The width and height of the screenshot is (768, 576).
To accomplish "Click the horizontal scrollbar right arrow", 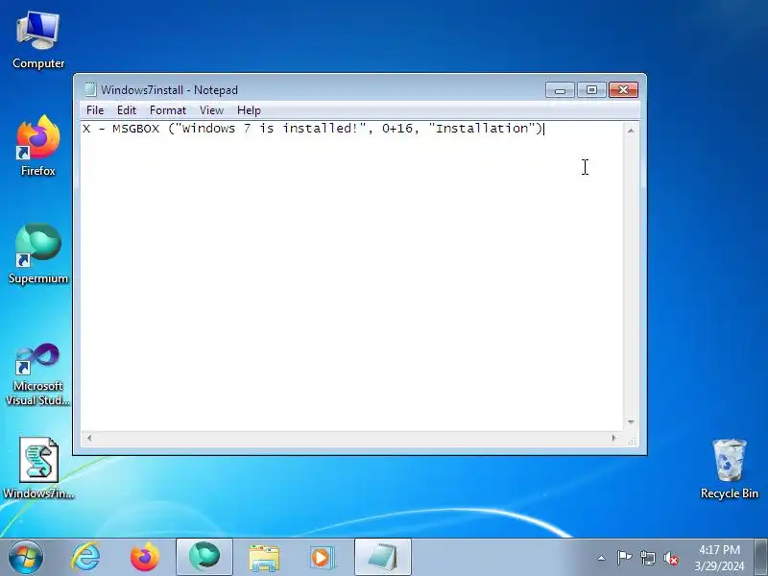I will point(614,438).
